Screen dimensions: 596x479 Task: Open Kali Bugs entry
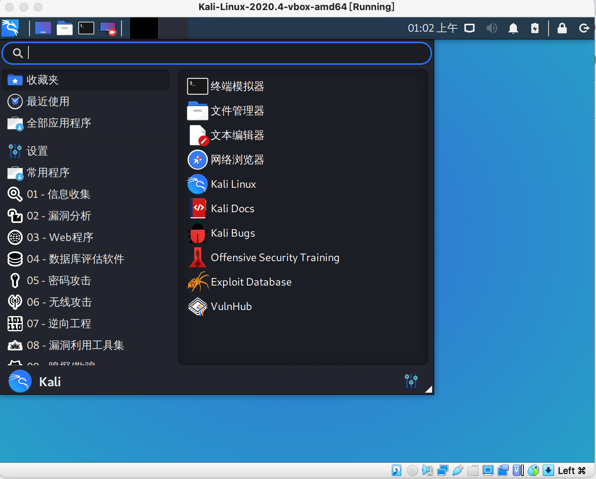pos(303,233)
